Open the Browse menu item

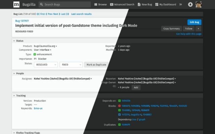100,4
